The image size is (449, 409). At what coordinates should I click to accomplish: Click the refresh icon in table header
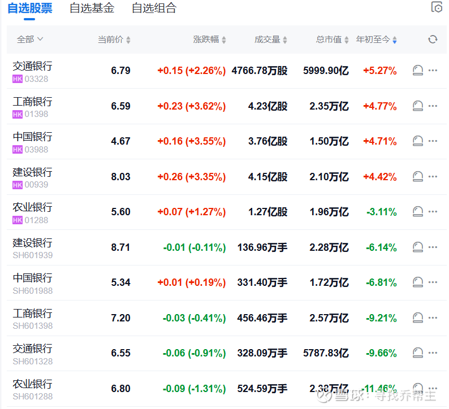coord(433,40)
